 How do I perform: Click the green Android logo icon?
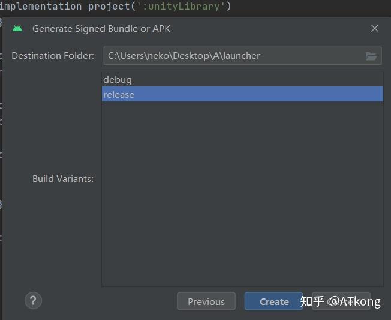[17, 28]
